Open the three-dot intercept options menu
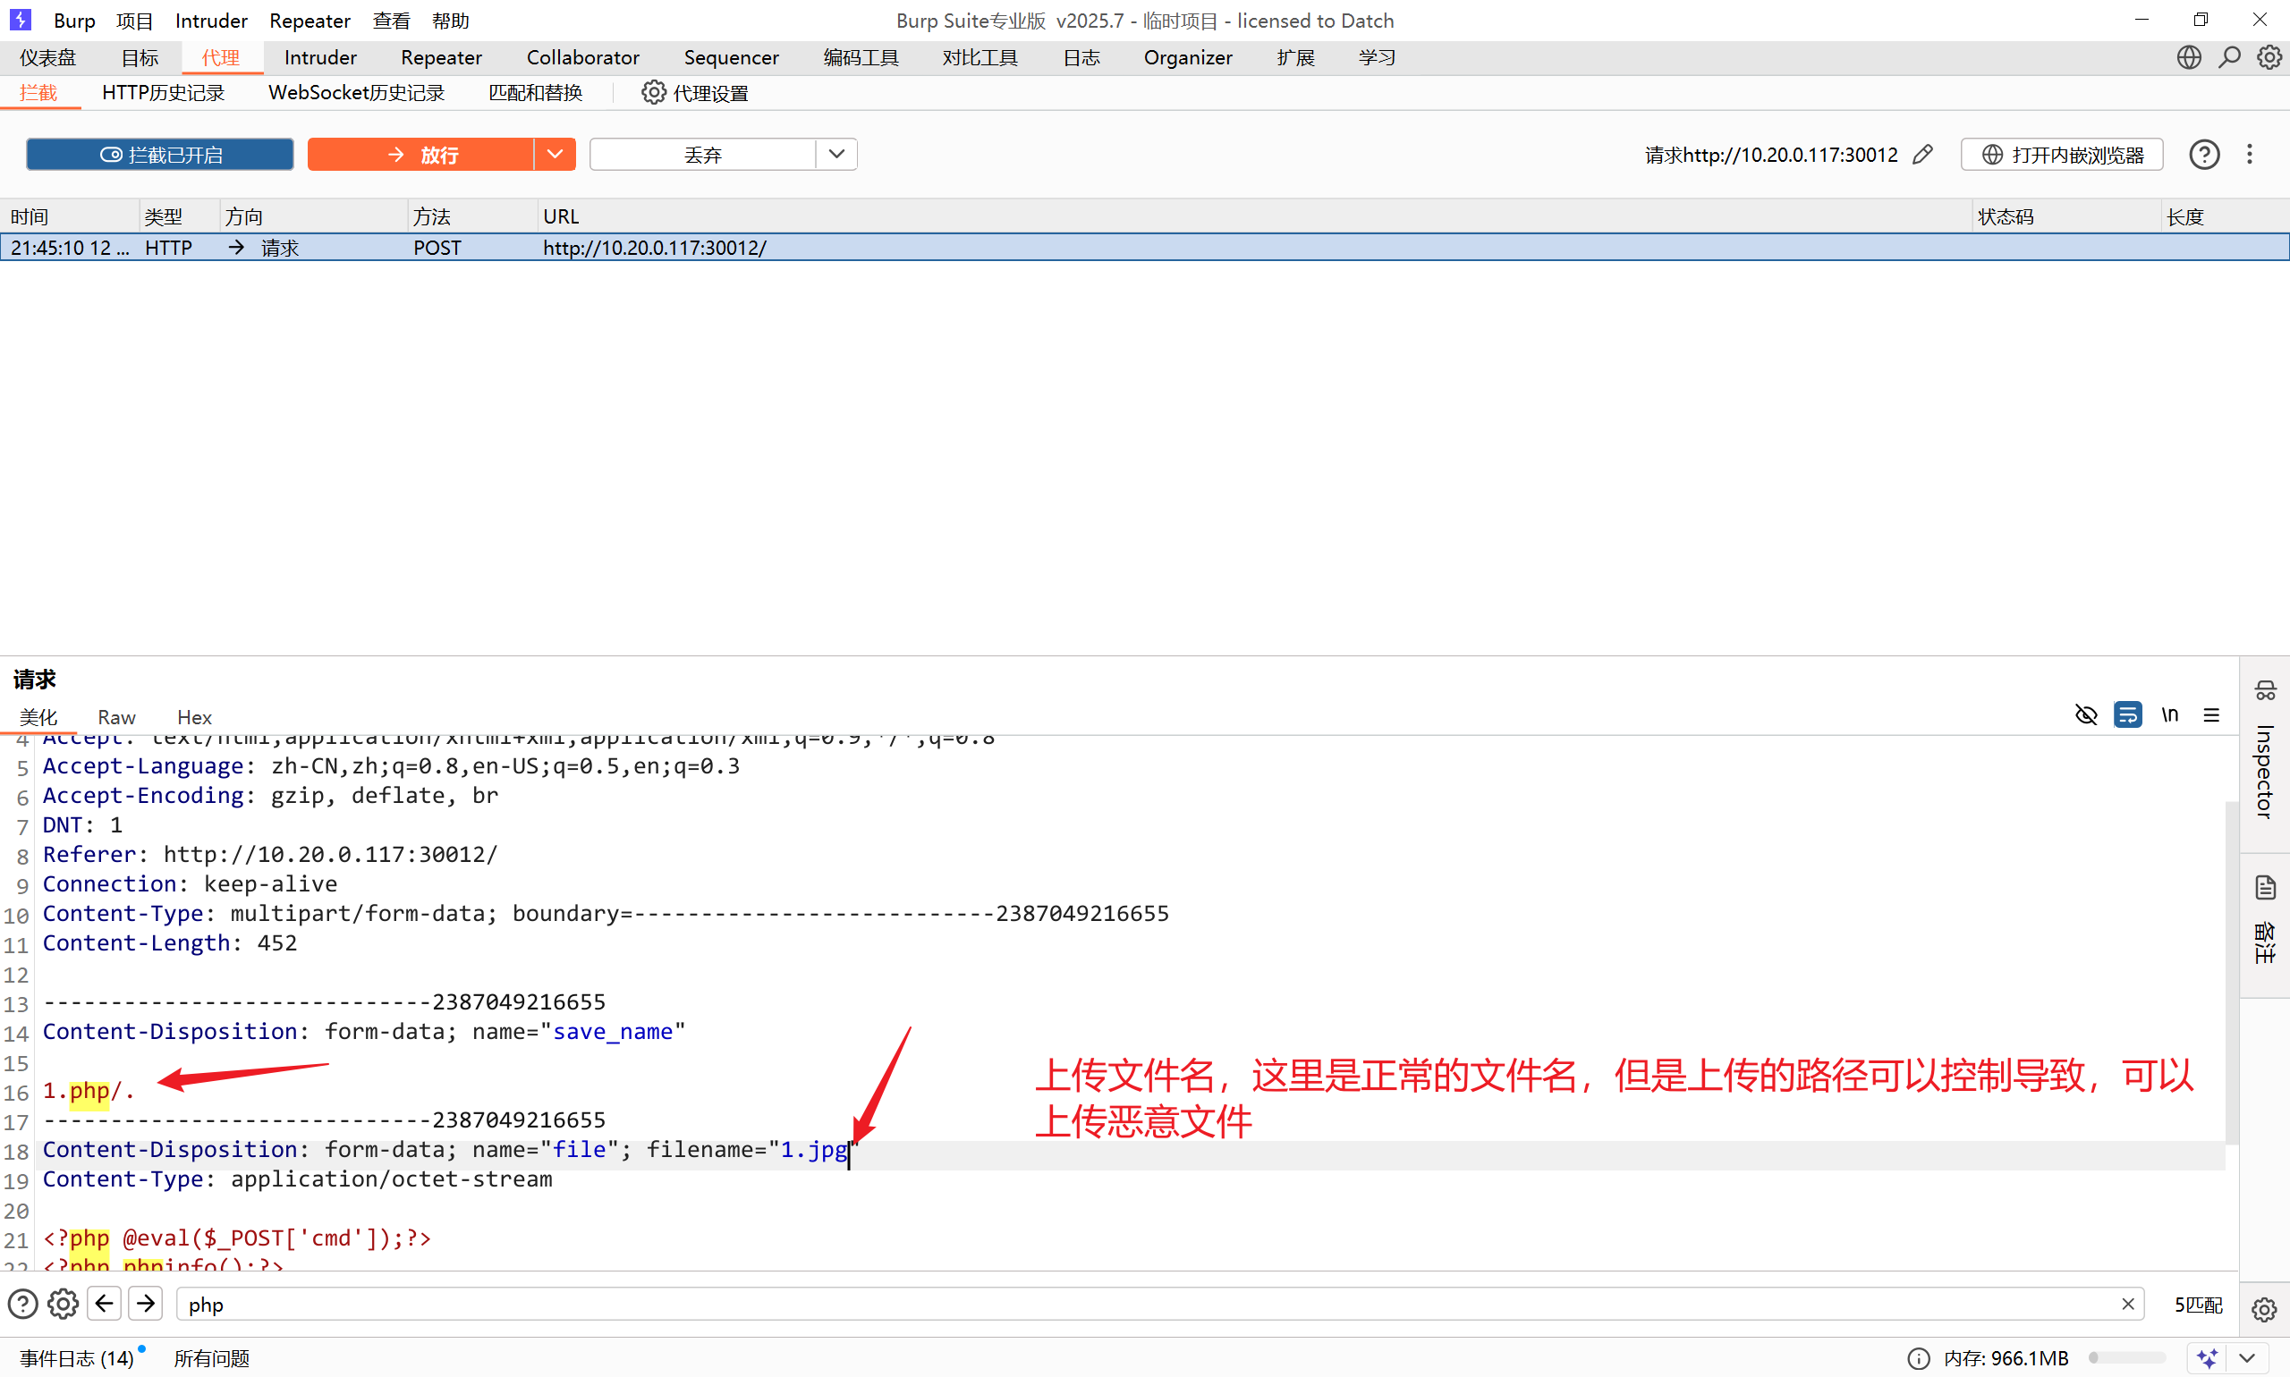Image resolution: width=2290 pixels, height=1377 pixels. (2249, 154)
